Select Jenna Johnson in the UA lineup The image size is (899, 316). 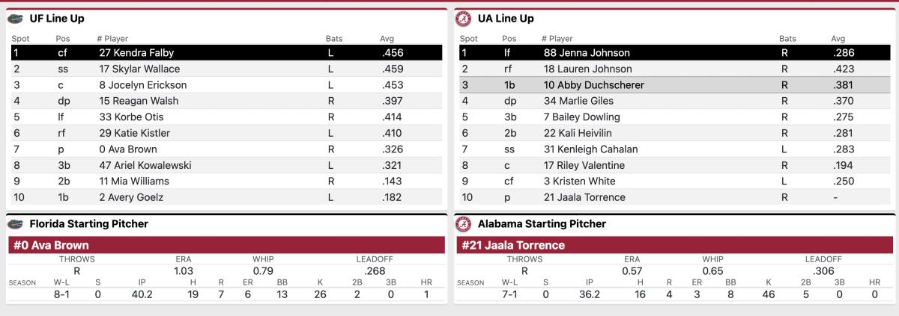(x=587, y=53)
